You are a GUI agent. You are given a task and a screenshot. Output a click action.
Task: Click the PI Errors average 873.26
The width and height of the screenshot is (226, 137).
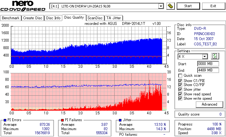[45, 125]
